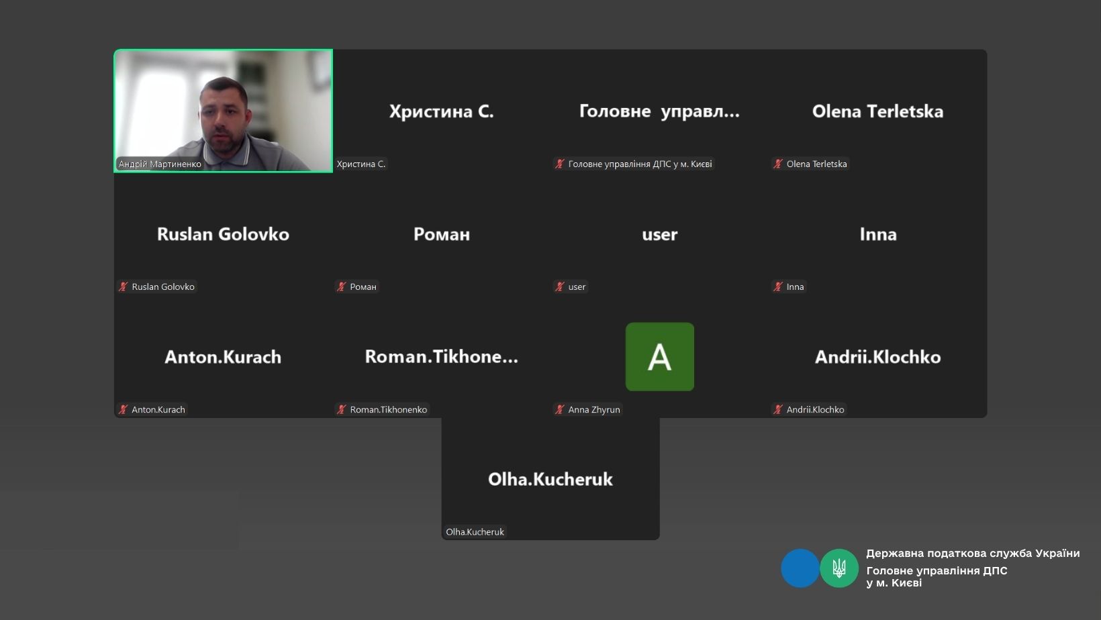Click the muted mic icon beside Inna
Image resolution: width=1101 pixels, height=620 pixels.
[x=778, y=287]
